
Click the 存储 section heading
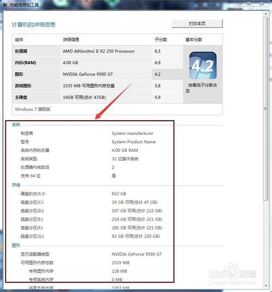[x=16, y=185]
